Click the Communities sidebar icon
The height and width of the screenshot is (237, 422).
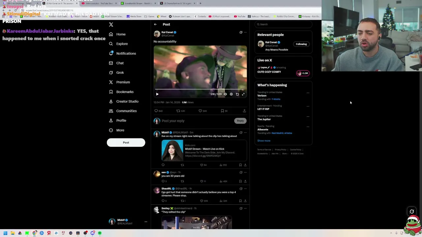pos(111,111)
